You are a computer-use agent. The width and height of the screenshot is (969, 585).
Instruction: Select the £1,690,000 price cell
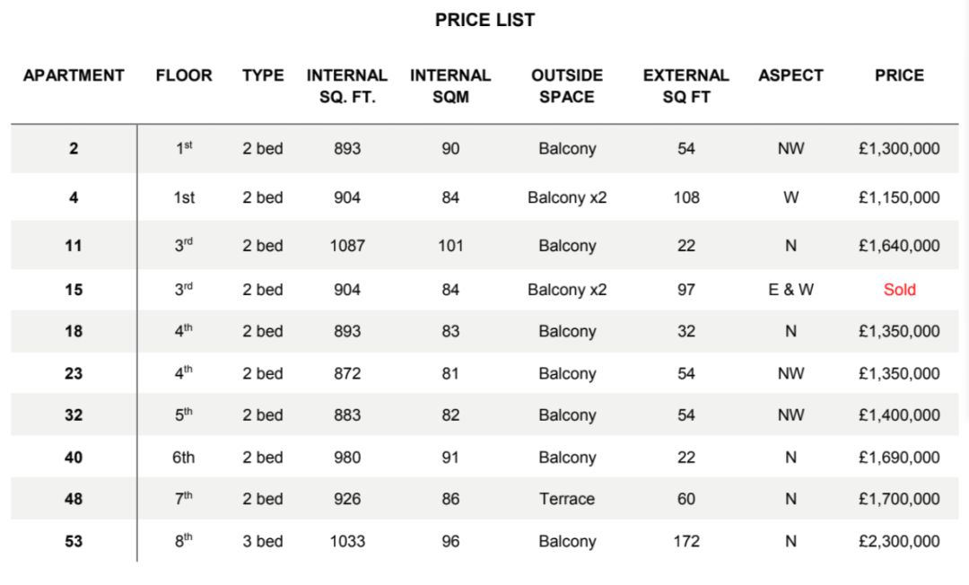point(899,457)
